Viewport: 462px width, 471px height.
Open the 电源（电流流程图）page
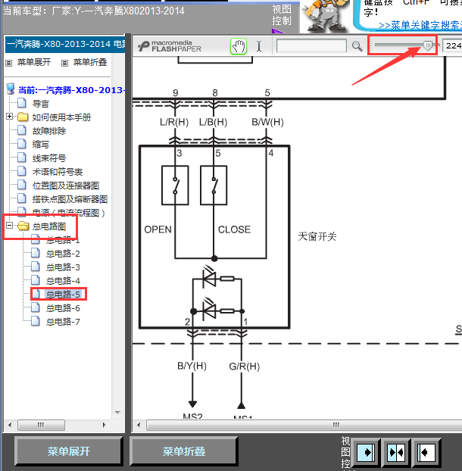69,213
